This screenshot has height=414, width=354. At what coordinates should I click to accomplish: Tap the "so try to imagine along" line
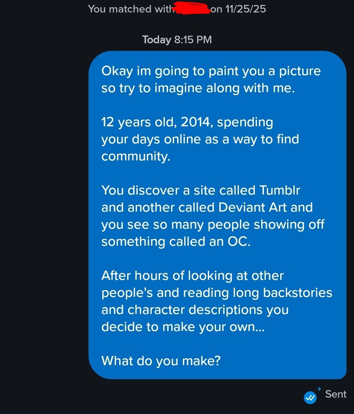[x=198, y=88]
